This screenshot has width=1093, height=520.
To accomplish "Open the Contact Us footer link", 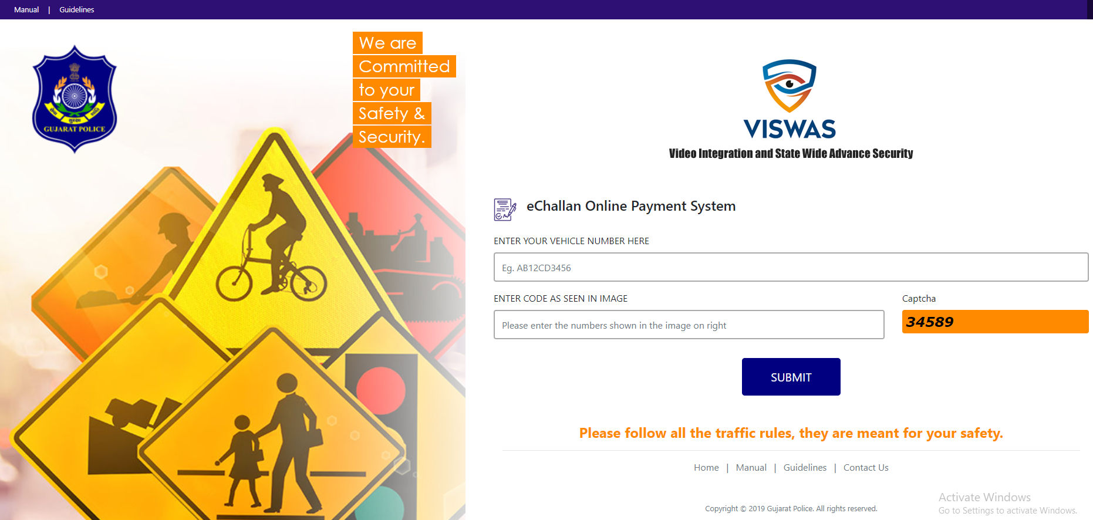I will click(x=866, y=468).
